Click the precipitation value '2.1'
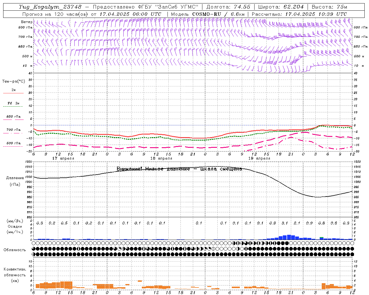Screen dimensions: 369x295 pos(297,223)
